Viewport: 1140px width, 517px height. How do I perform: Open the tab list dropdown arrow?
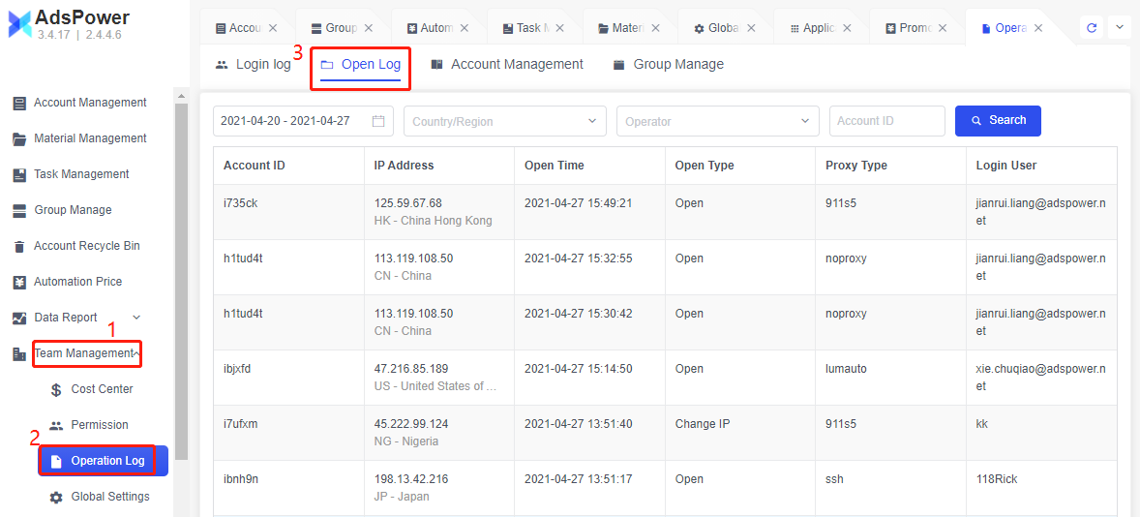(x=1120, y=27)
